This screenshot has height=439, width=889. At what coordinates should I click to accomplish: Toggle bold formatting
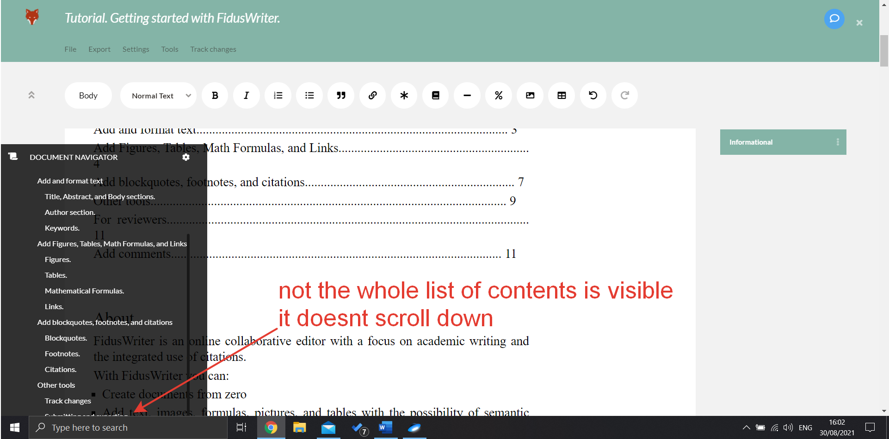pyautogui.click(x=215, y=95)
